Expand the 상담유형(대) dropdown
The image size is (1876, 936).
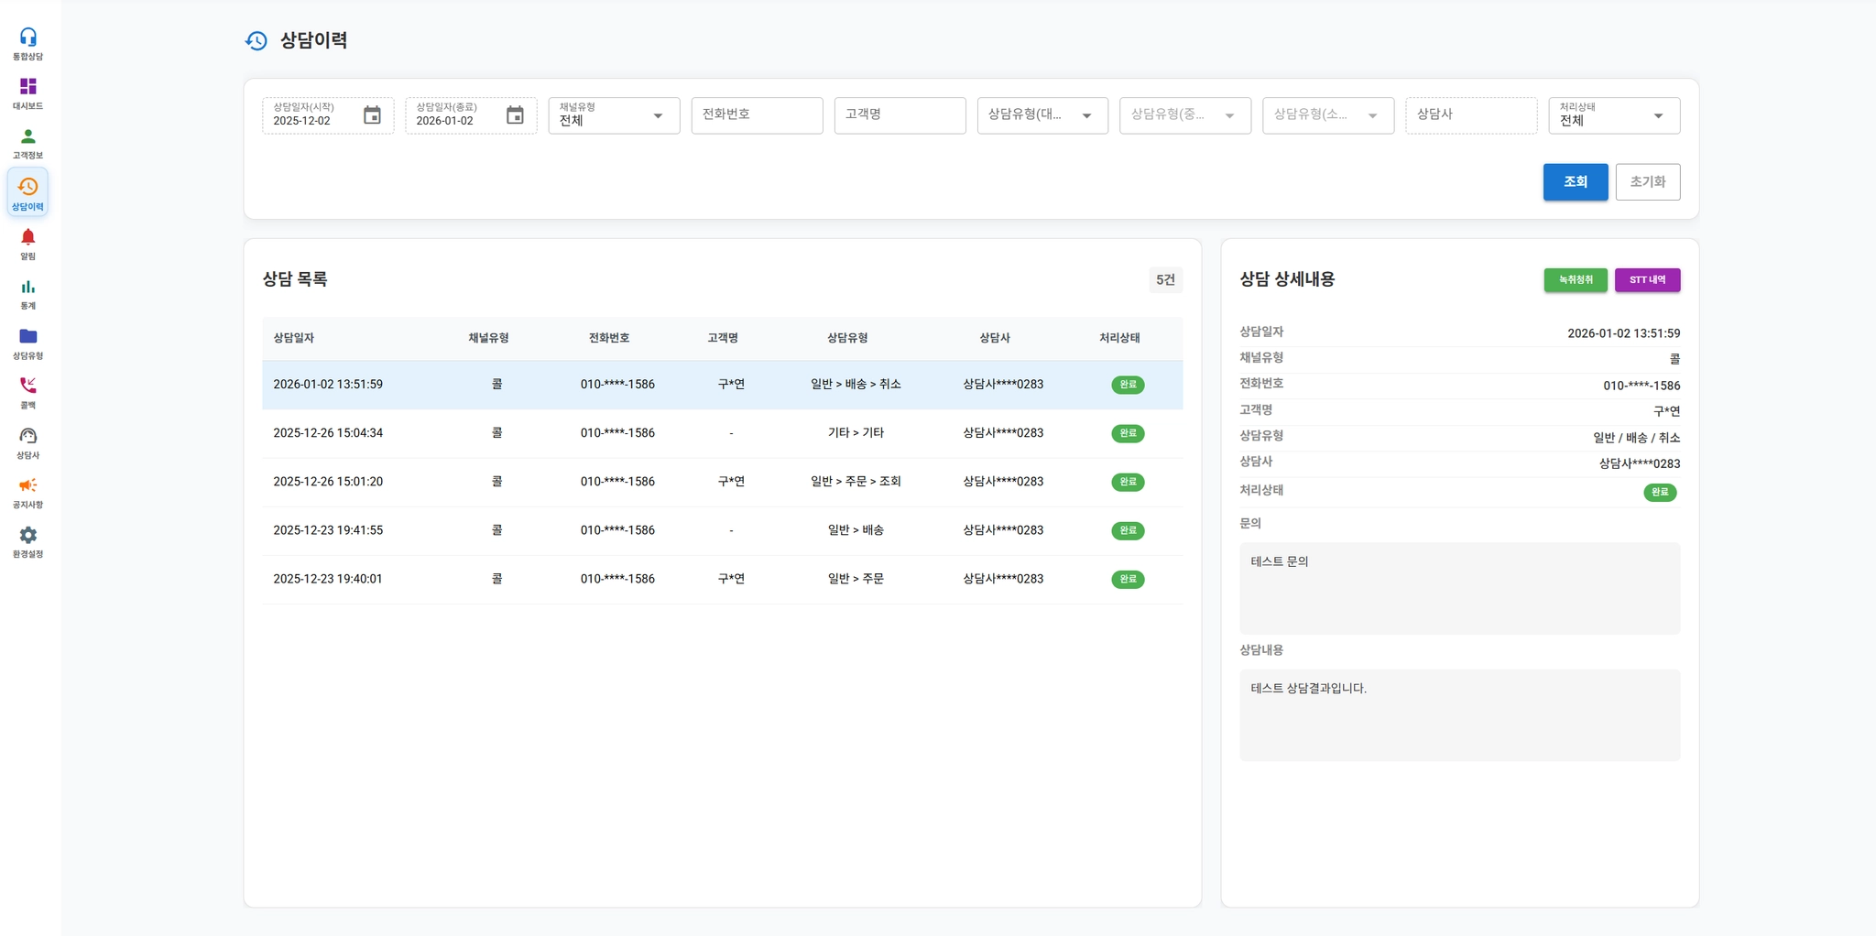(x=1042, y=115)
